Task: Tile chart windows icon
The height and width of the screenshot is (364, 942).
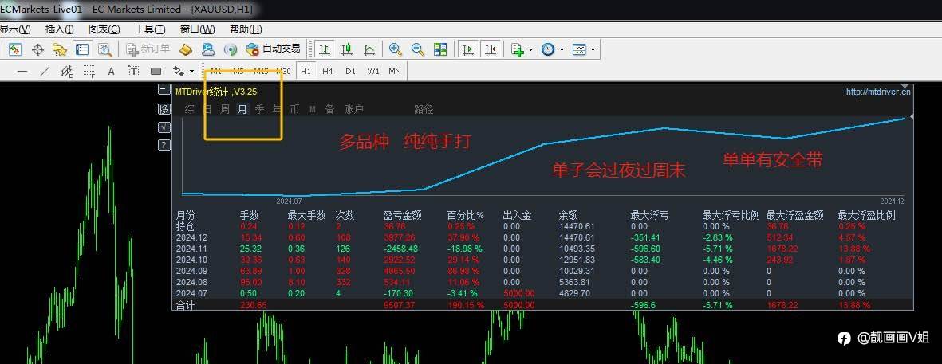Action: tap(440, 49)
